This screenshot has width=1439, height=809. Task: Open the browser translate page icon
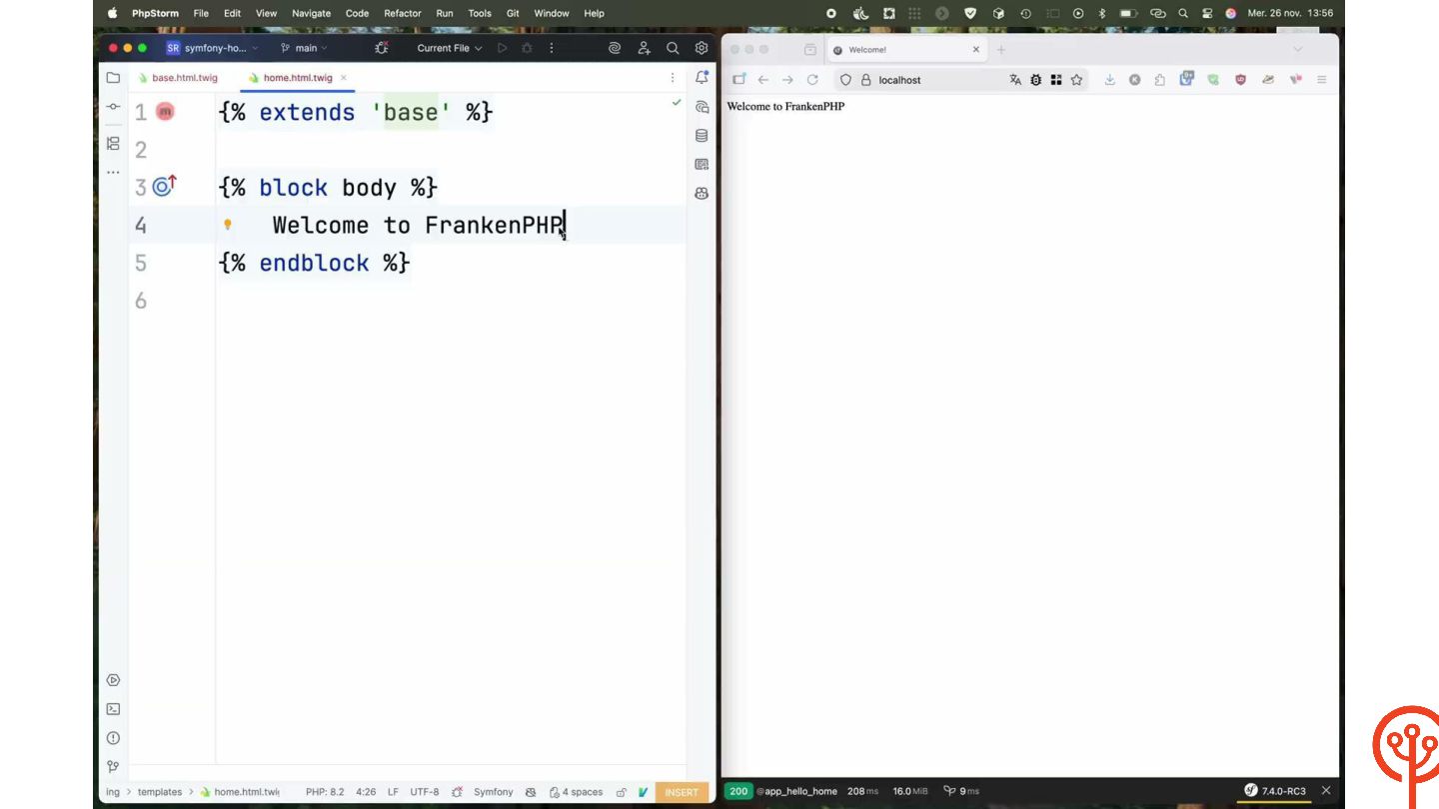point(1015,80)
